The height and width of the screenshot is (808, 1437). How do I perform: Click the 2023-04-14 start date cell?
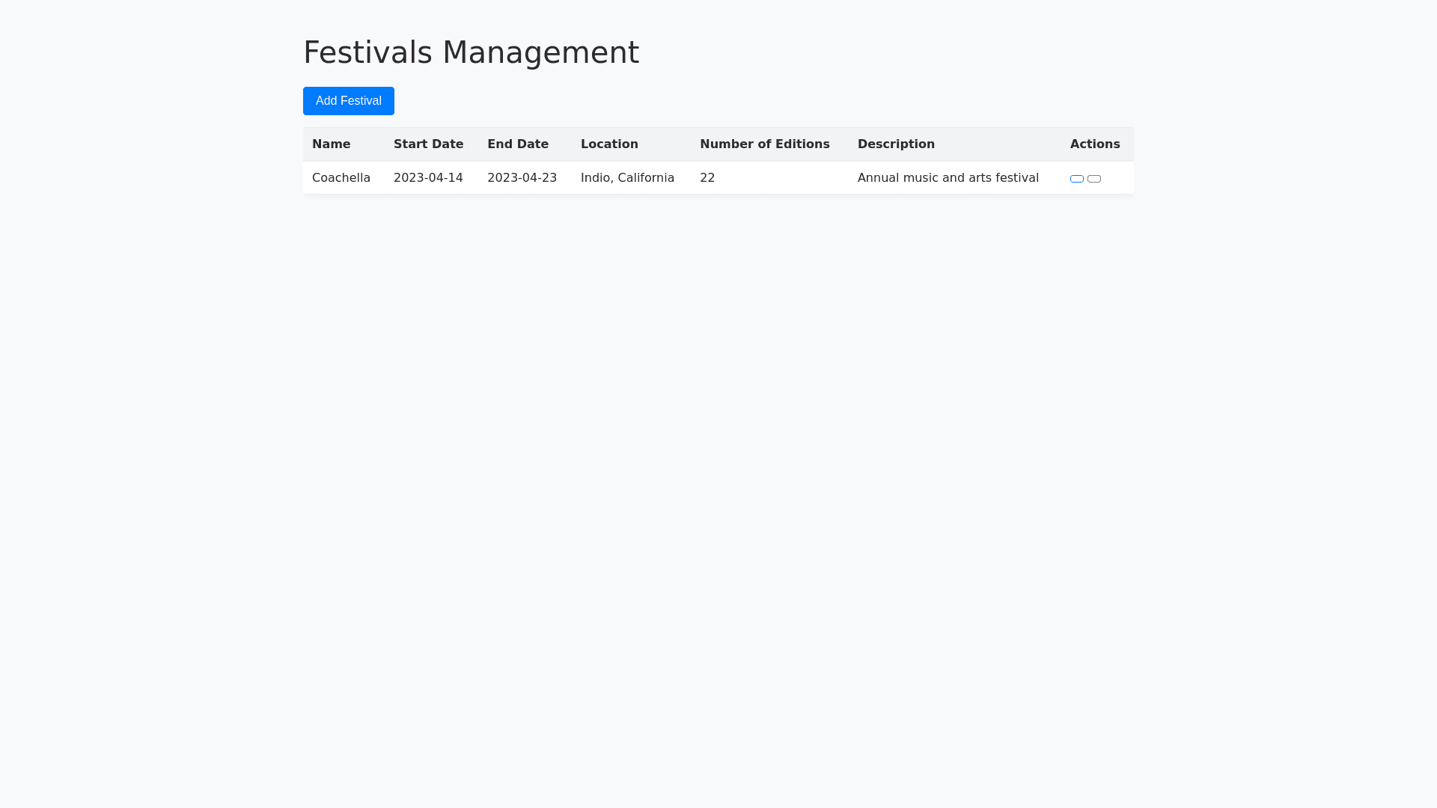tap(428, 178)
